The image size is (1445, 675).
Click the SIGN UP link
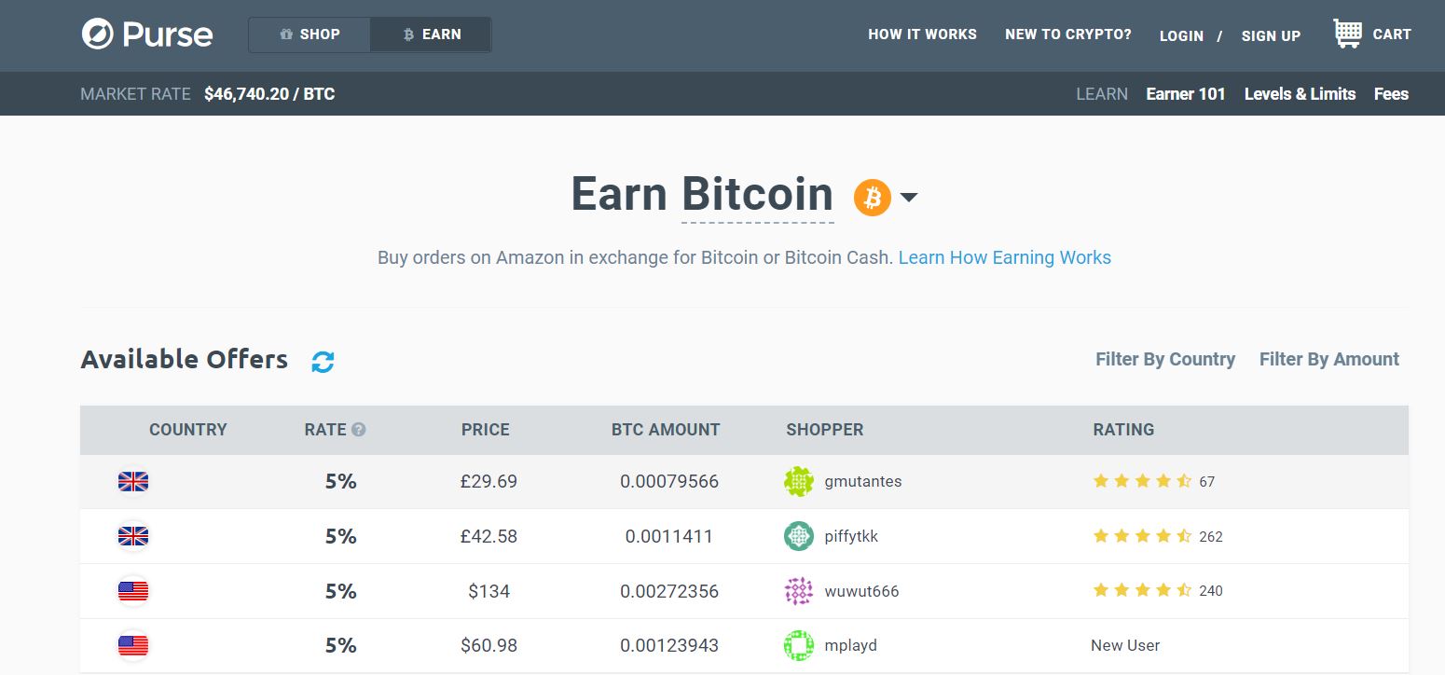(1271, 36)
